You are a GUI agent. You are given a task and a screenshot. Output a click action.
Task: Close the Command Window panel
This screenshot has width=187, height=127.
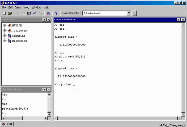183,20
